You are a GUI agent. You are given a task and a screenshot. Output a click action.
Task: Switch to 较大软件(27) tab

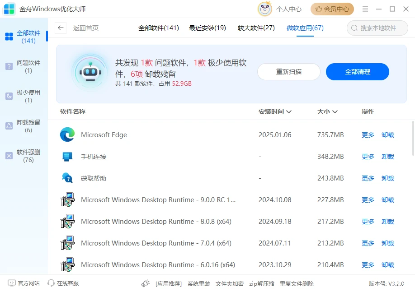256,28
